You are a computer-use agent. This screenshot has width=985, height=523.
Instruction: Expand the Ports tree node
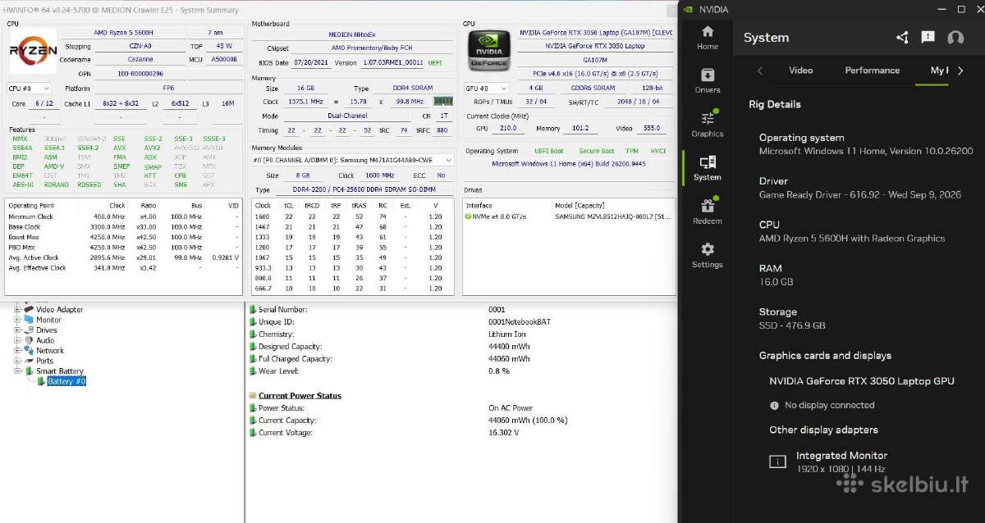point(17,361)
